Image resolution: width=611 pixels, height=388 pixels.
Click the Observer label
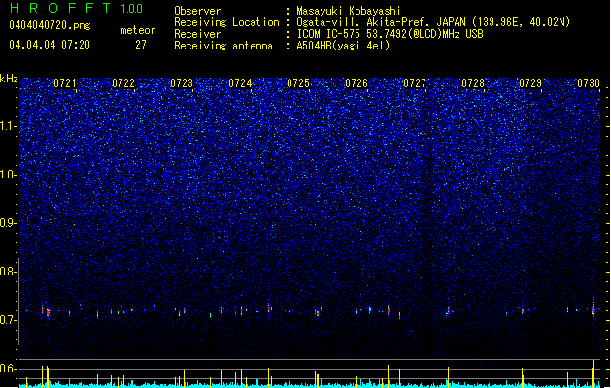click(197, 11)
